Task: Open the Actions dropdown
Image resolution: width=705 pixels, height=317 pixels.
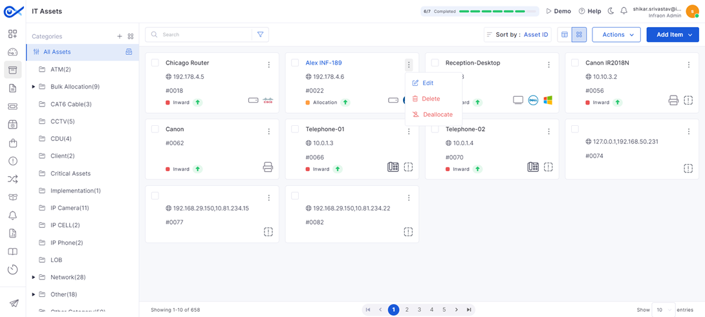Action: pos(616,35)
